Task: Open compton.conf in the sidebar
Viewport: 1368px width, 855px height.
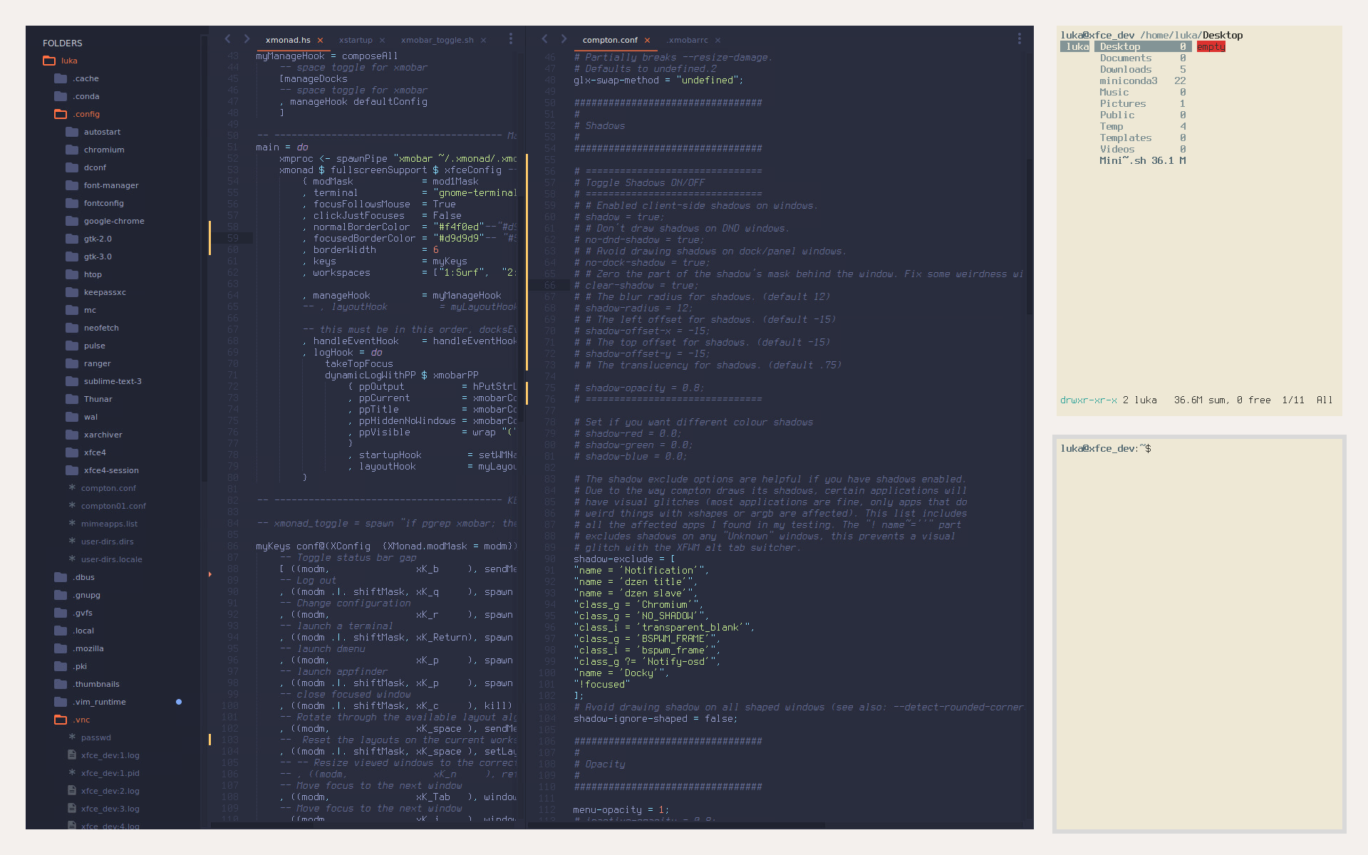Action: (108, 488)
